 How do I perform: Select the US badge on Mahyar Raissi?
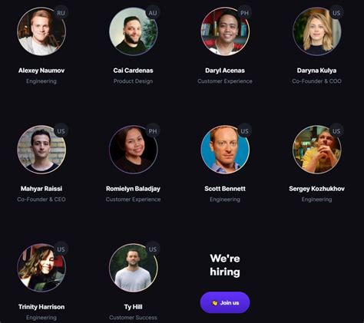61,131
